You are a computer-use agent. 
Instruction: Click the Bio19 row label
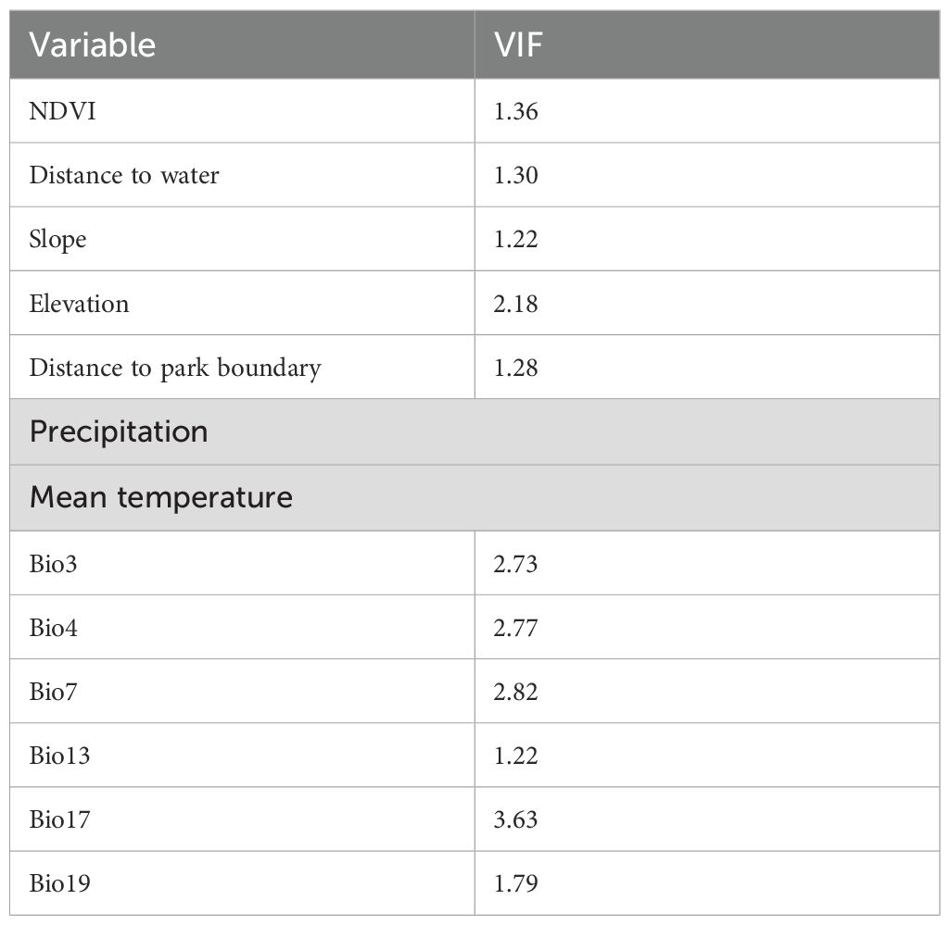click(59, 883)
